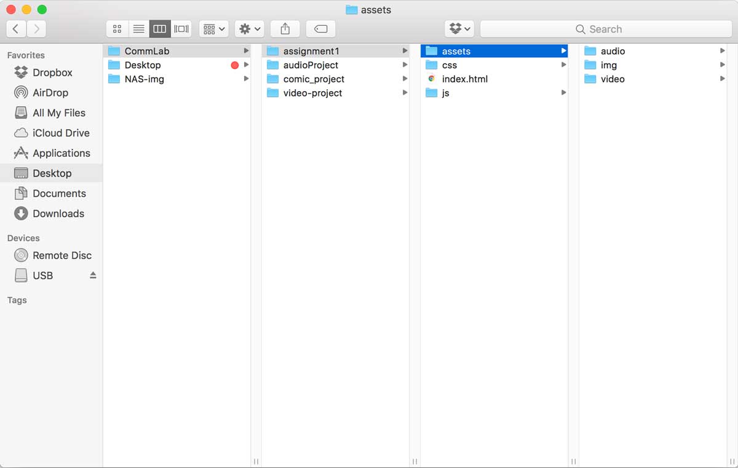
Task: Select the audio folder
Action: tap(653, 51)
